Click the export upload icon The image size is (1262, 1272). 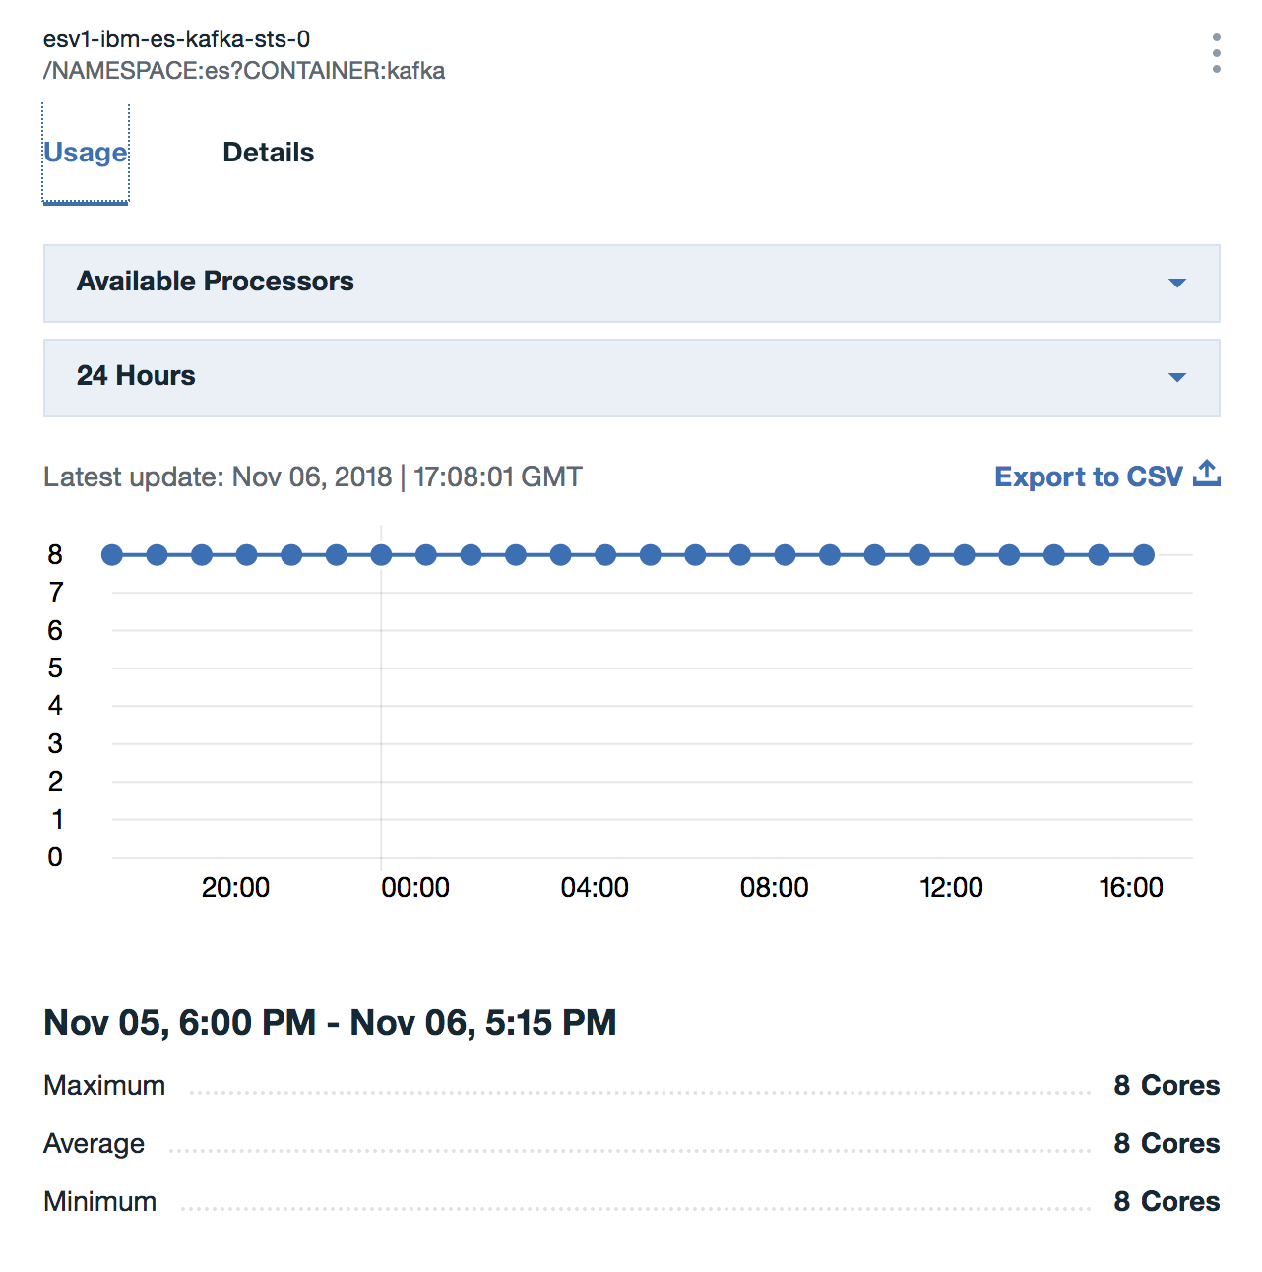(x=1207, y=474)
